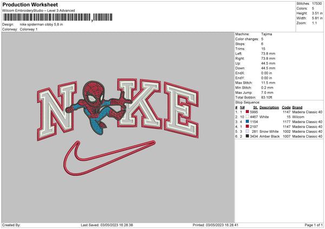The width and height of the screenshot is (325, 229).
Task: Click the Zoom value 1:1
Action: [314, 23]
